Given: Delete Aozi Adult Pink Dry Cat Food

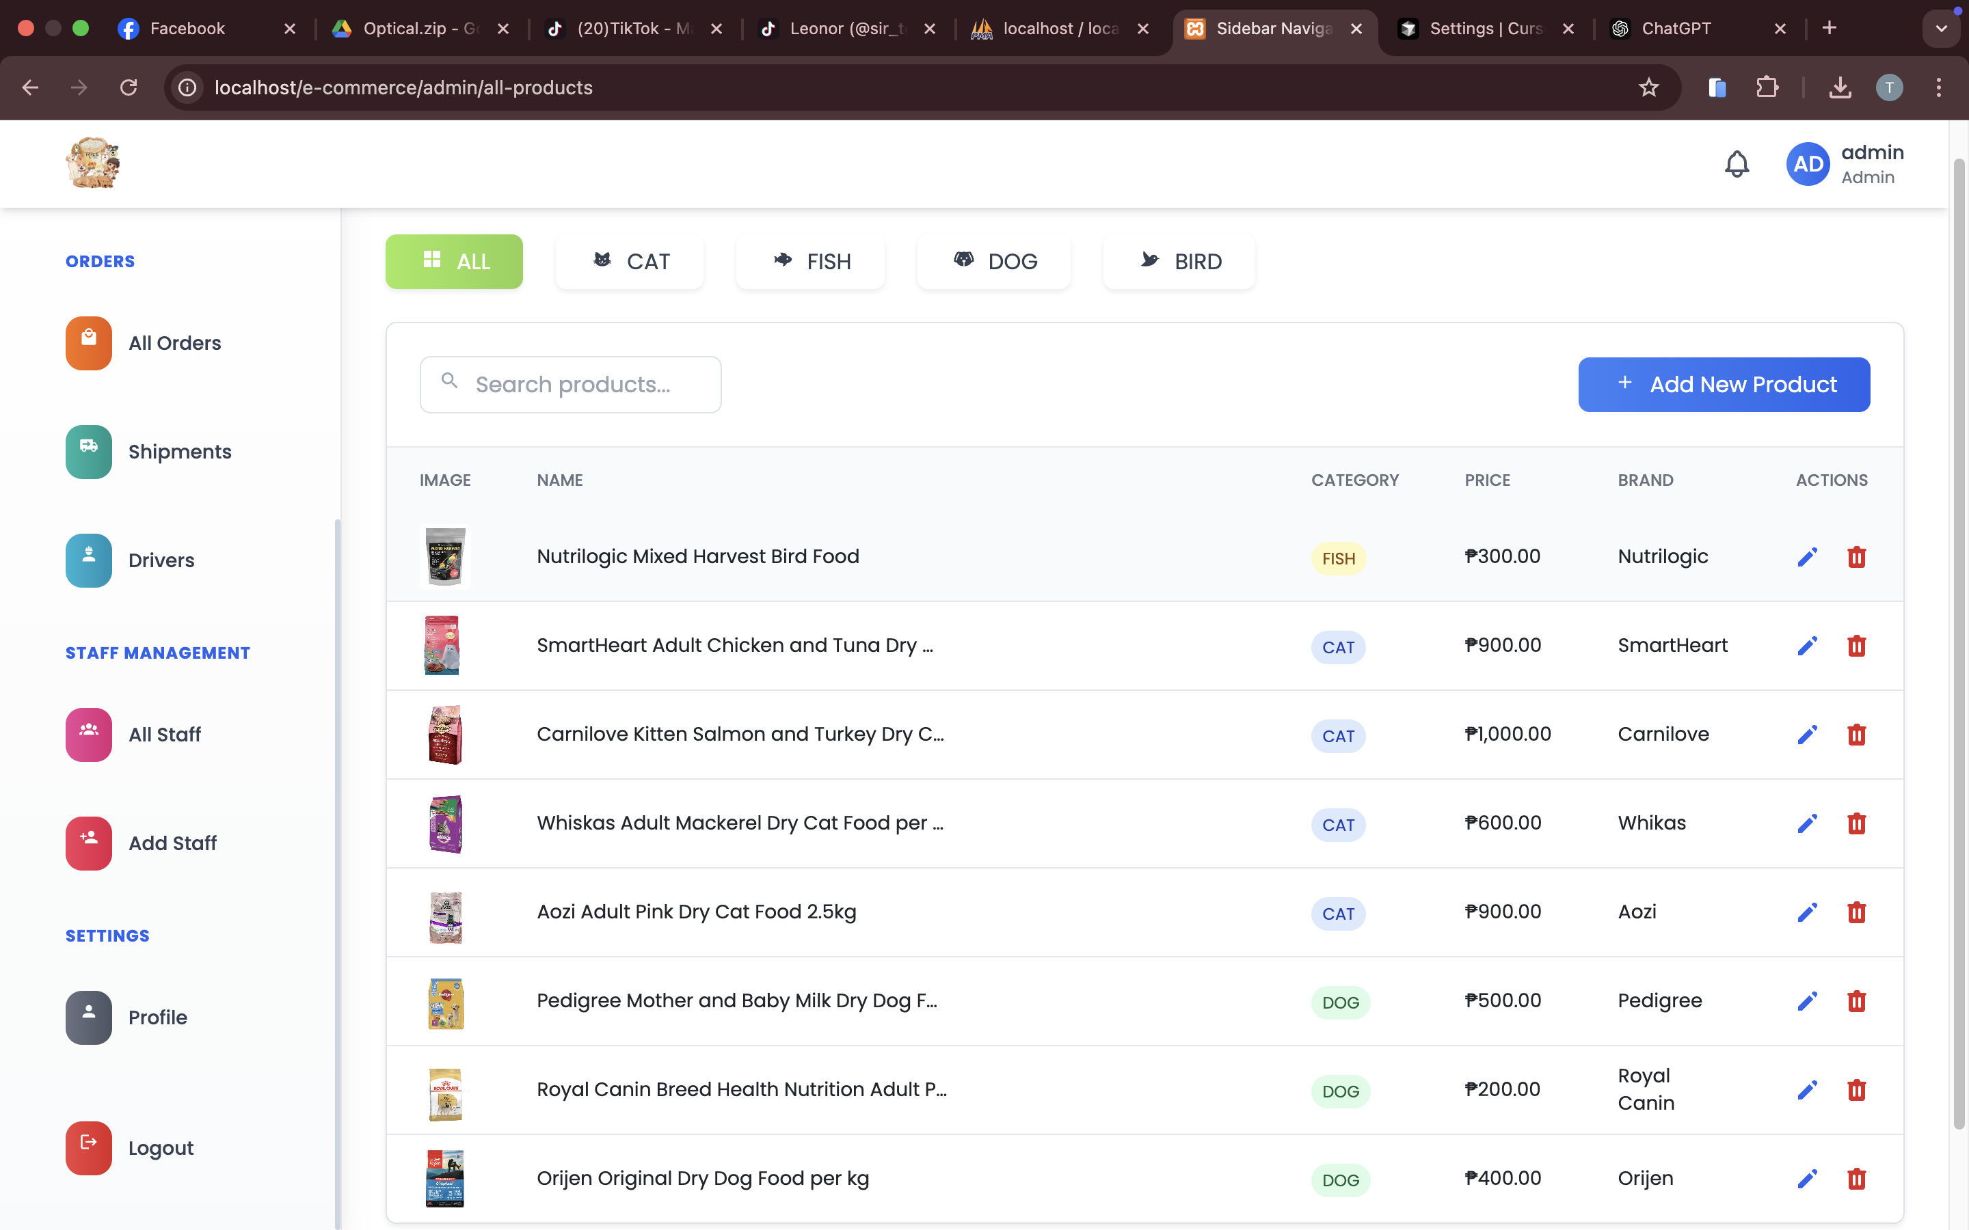Looking at the screenshot, I should pos(1856,912).
